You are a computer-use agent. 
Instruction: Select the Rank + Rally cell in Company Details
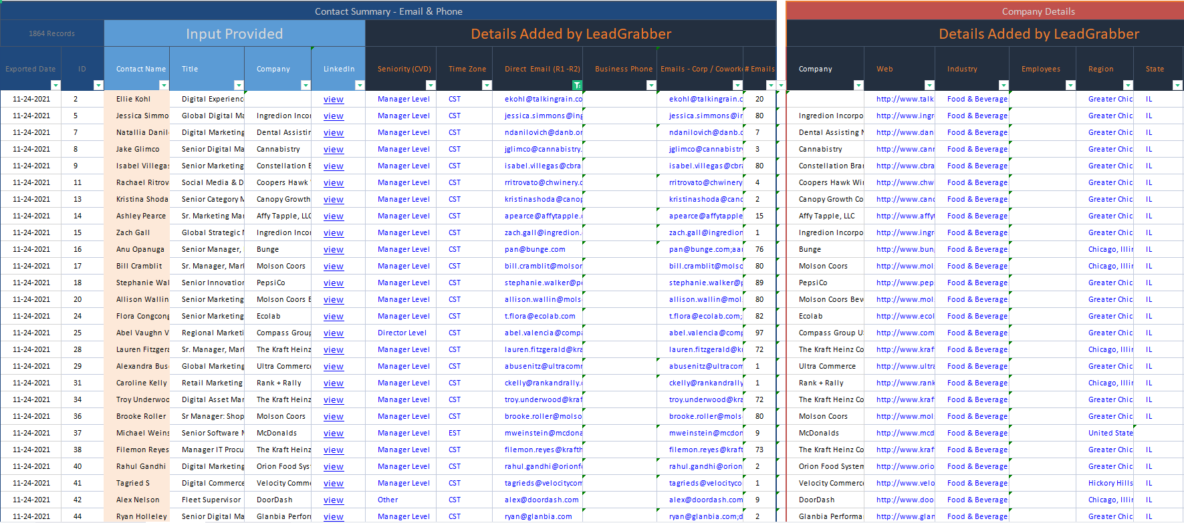pyautogui.click(x=826, y=383)
